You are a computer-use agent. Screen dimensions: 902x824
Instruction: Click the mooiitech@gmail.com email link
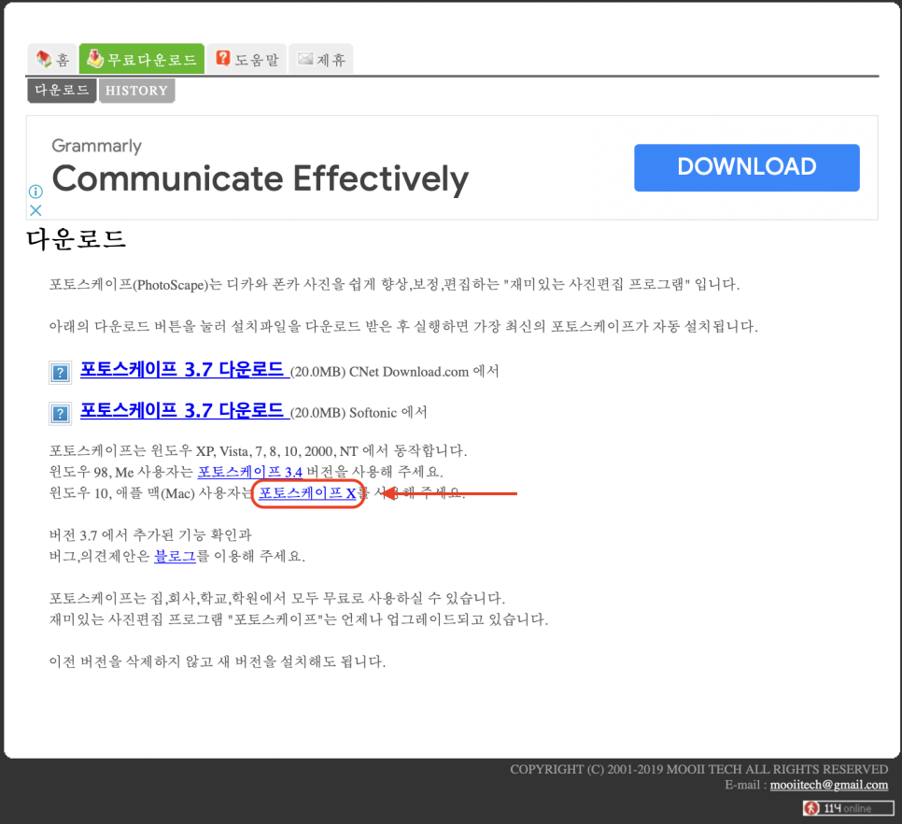pyautogui.click(x=828, y=785)
